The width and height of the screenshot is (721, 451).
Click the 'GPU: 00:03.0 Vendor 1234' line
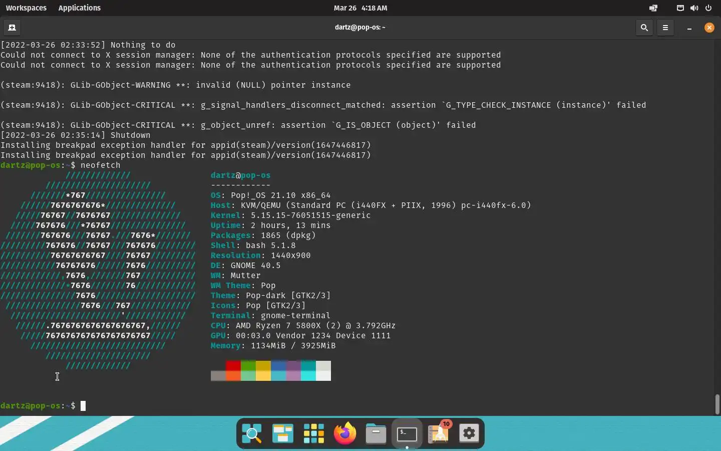pos(301,336)
